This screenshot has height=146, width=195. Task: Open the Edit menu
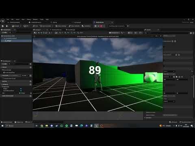tap(12, 19)
